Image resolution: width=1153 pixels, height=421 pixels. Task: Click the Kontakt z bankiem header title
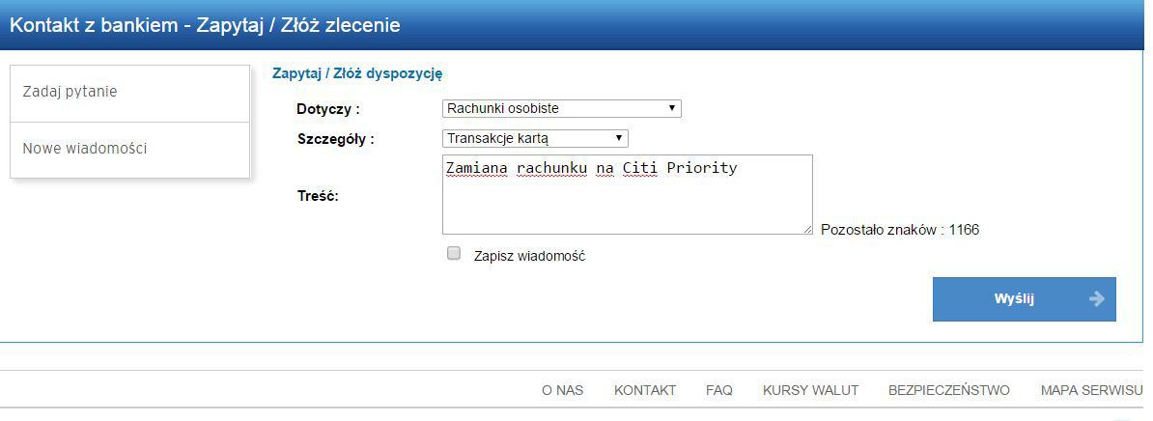point(205,26)
